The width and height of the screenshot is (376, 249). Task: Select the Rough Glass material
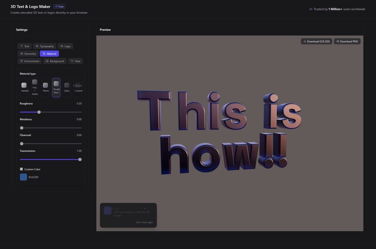(x=56, y=87)
